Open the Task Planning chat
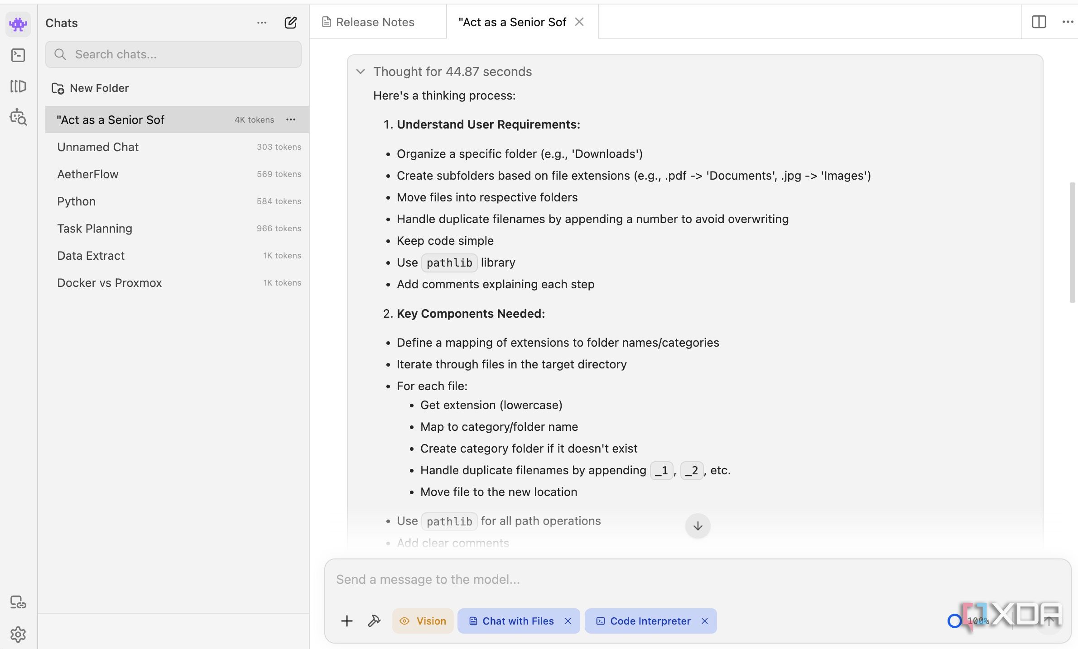Viewport: 1078px width, 649px height. (x=177, y=229)
